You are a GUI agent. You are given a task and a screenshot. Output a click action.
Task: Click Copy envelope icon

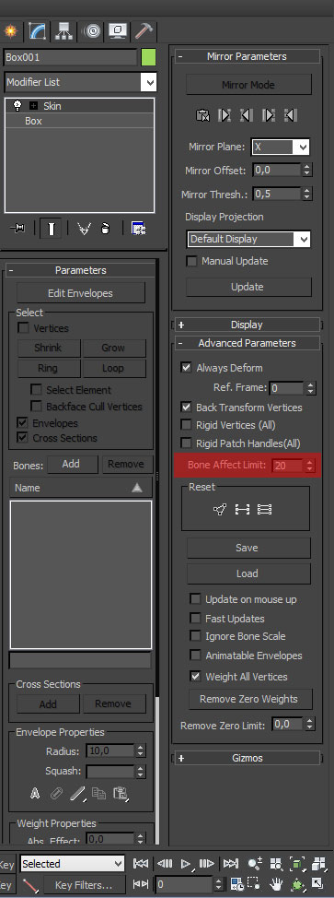pyautogui.click(x=99, y=794)
